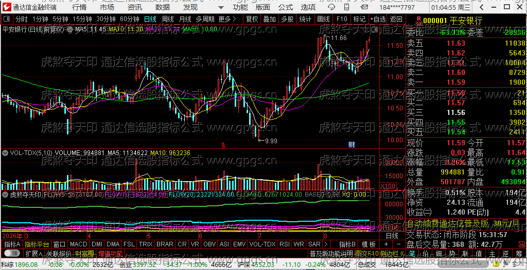Collapse the 侧边栏 sidebar
This screenshot has width=527, height=270.
[392, 253]
